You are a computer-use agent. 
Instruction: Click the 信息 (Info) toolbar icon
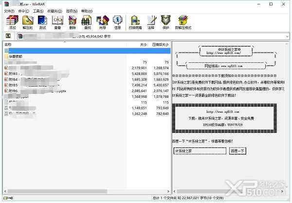pyautogui.click(x=117, y=20)
